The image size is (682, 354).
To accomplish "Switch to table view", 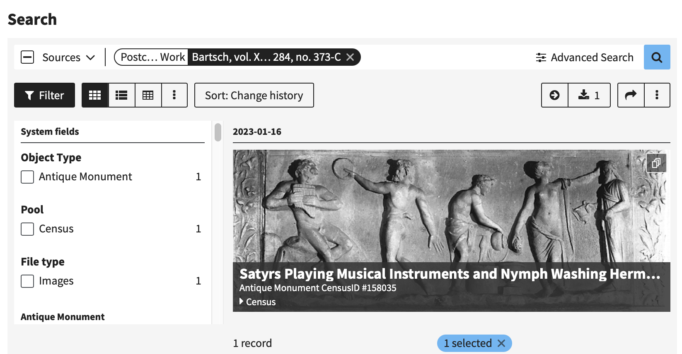I will point(148,95).
